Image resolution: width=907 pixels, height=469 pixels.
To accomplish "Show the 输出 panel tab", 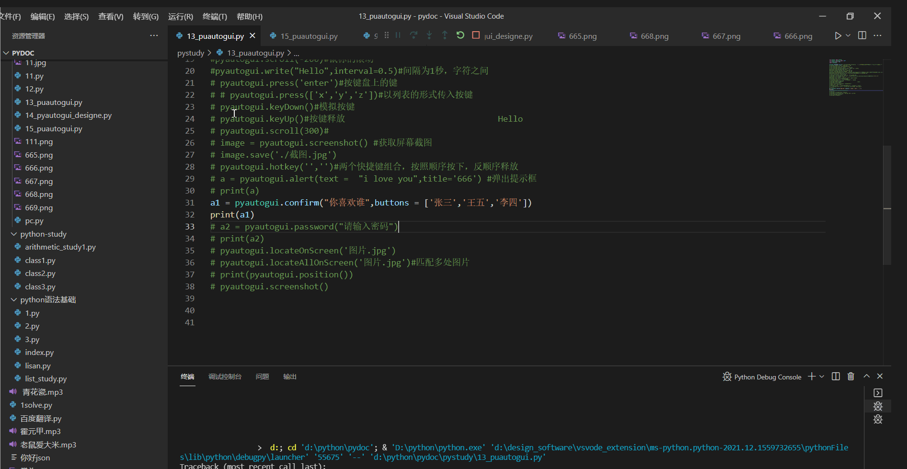I will [x=290, y=377].
